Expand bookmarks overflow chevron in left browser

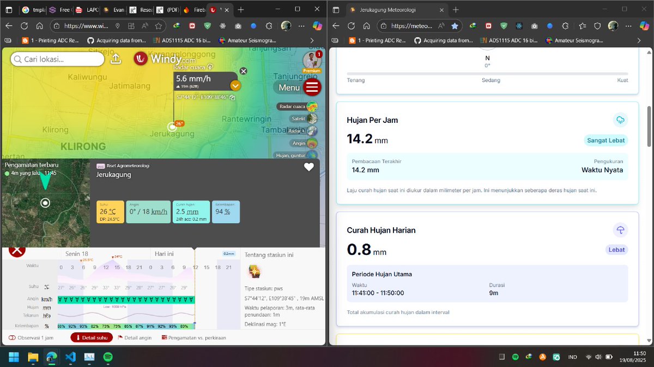[x=312, y=40]
